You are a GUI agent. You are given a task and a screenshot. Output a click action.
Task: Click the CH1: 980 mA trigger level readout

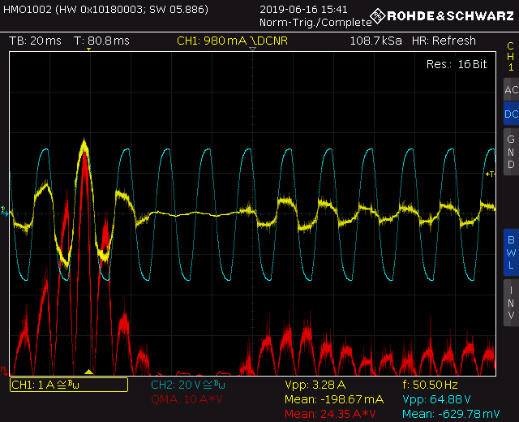(x=233, y=41)
